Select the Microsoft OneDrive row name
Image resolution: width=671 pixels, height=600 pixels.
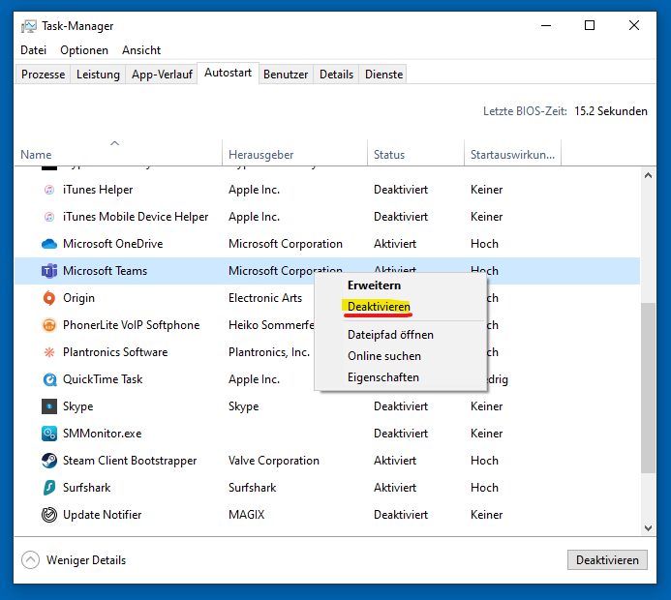point(113,244)
